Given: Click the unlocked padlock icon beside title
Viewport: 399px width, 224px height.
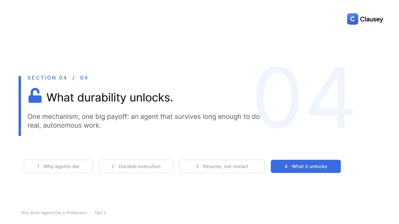Looking at the screenshot, I should [35, 96].
